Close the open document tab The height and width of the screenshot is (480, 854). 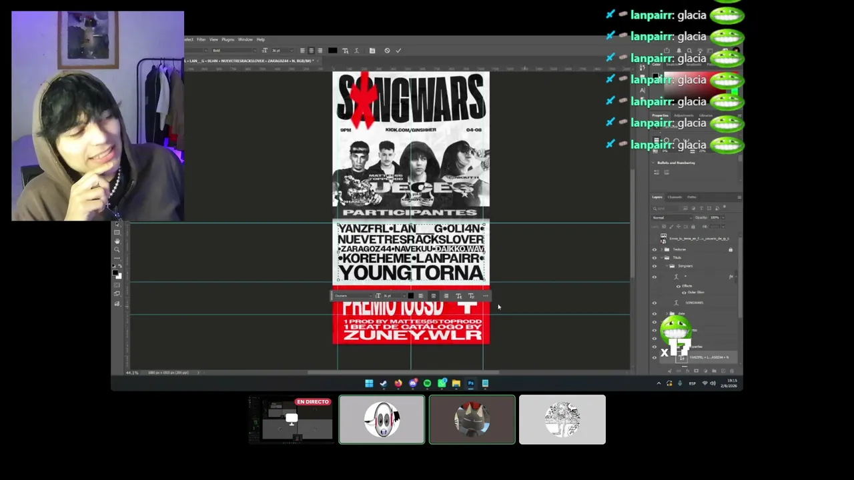[318, 61]
